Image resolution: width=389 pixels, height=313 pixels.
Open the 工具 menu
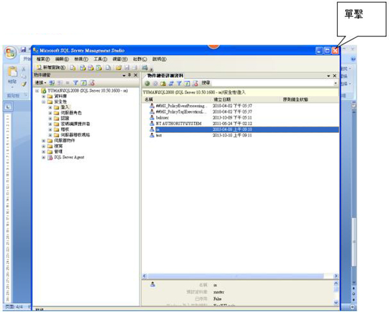point(100,59)
